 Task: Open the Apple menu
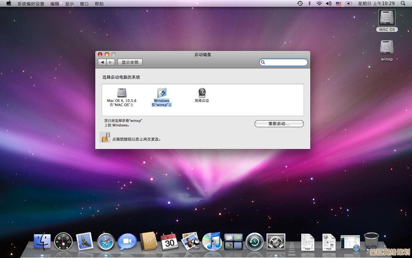(9, 4)
